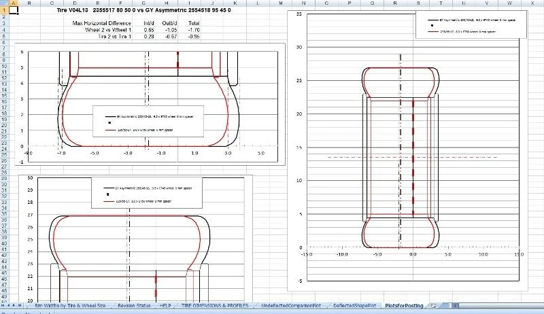Click the title cell with Tire V04L13 text

143,10
